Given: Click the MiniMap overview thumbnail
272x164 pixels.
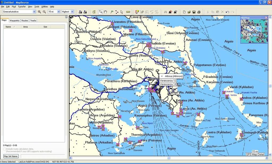Looking at the screenshot, I should (x=254, y=31).
